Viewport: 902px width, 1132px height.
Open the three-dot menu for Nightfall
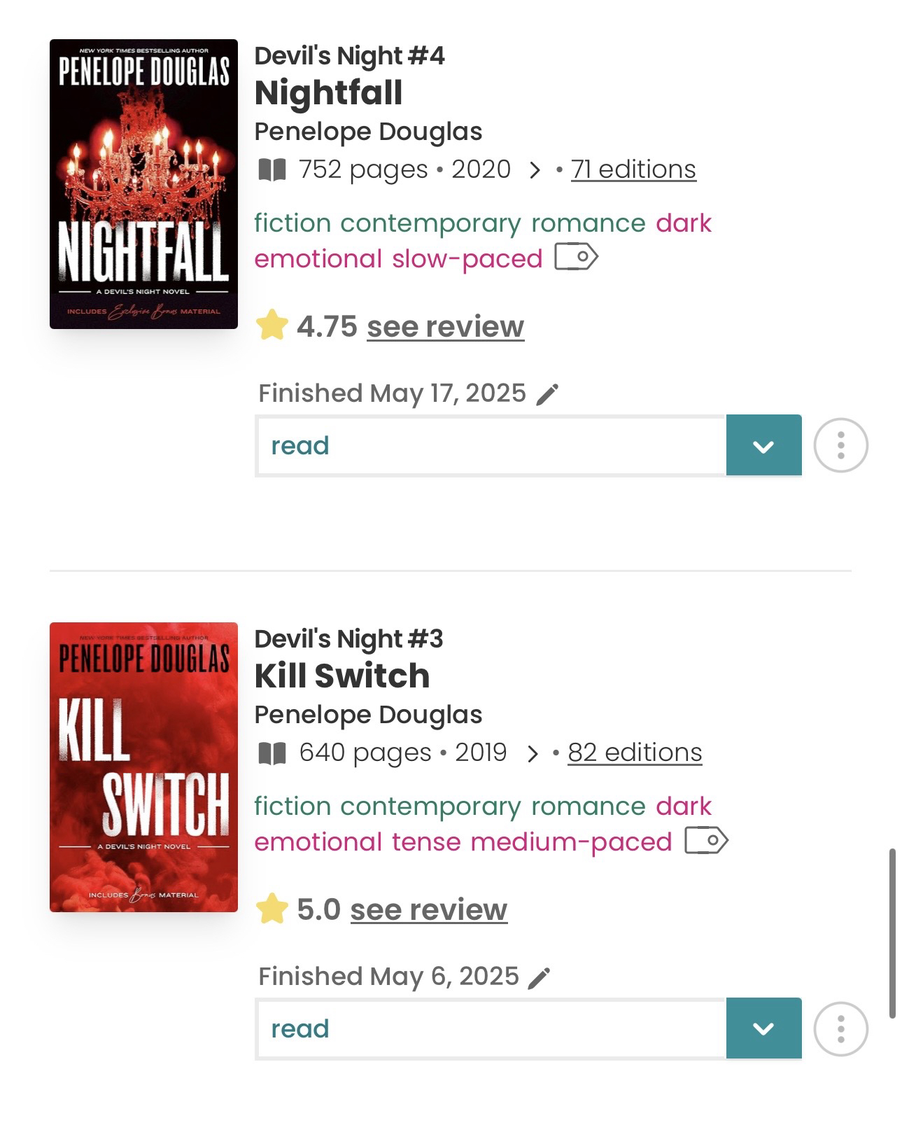click(x=840, y=445)
